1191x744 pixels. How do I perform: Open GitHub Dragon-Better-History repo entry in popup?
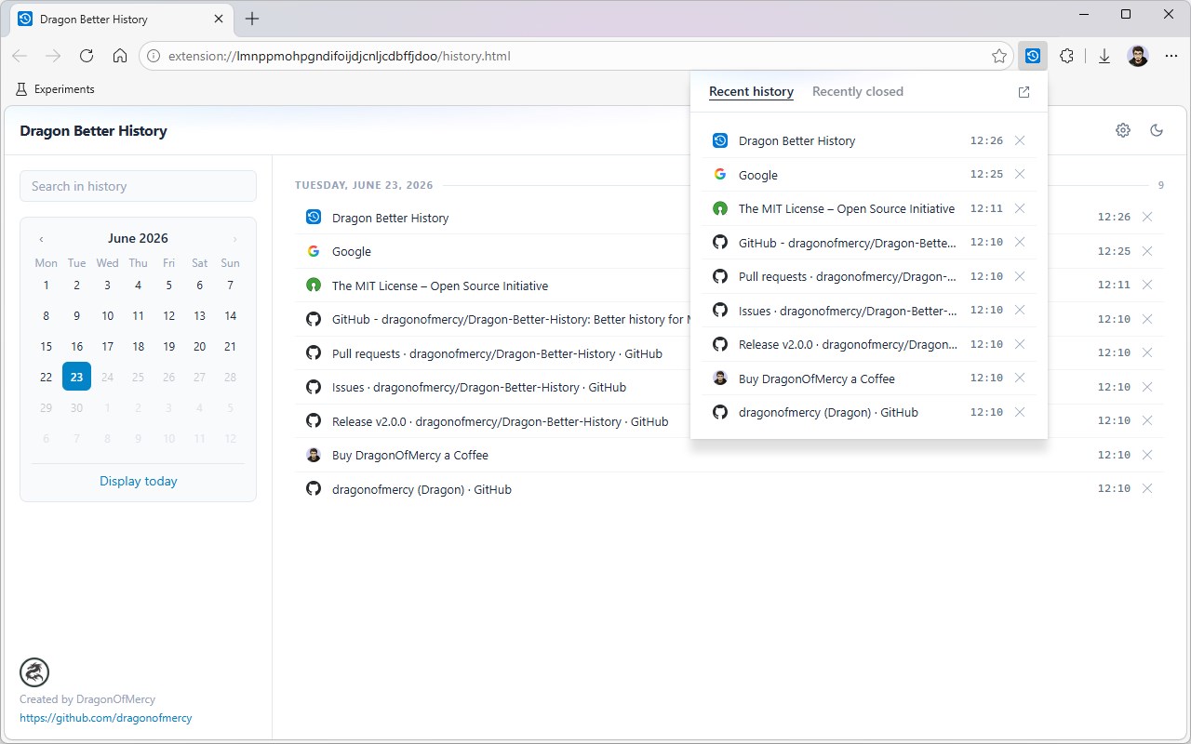click(848, 243)
